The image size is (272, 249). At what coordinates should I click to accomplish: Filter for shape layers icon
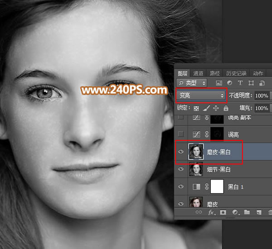pos(251,83)
